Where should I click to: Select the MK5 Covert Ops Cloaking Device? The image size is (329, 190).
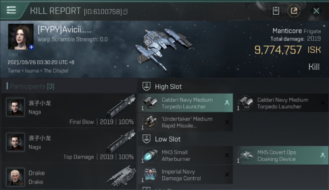click(x=281, y=156)
